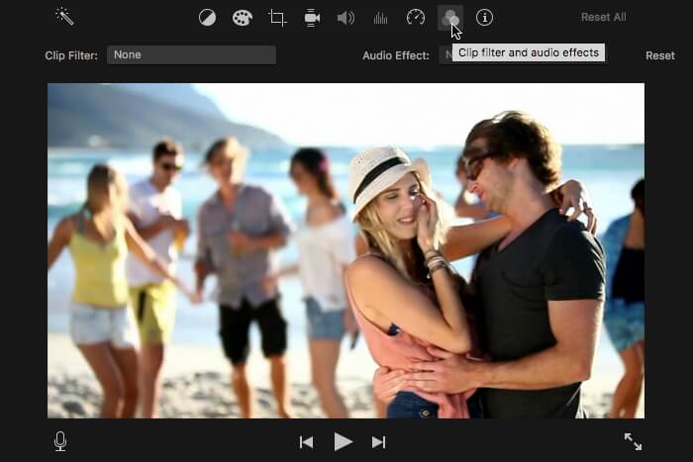Start voiceover recording with microphone icon

pyautogui.click(x=60, y=441)
